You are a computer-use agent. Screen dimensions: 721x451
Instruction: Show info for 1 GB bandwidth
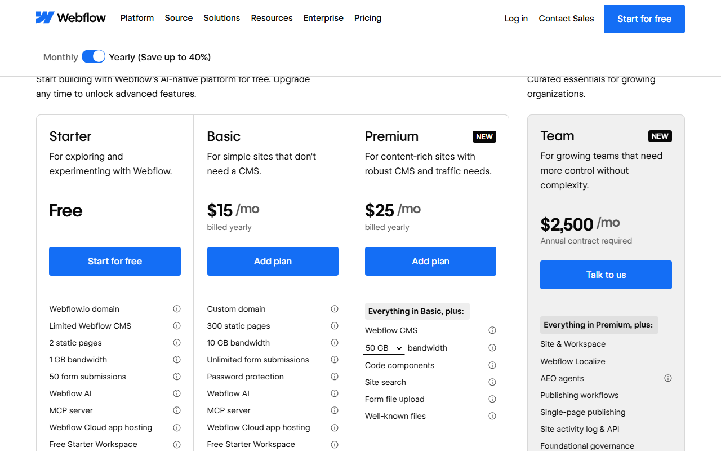(177, 360)
